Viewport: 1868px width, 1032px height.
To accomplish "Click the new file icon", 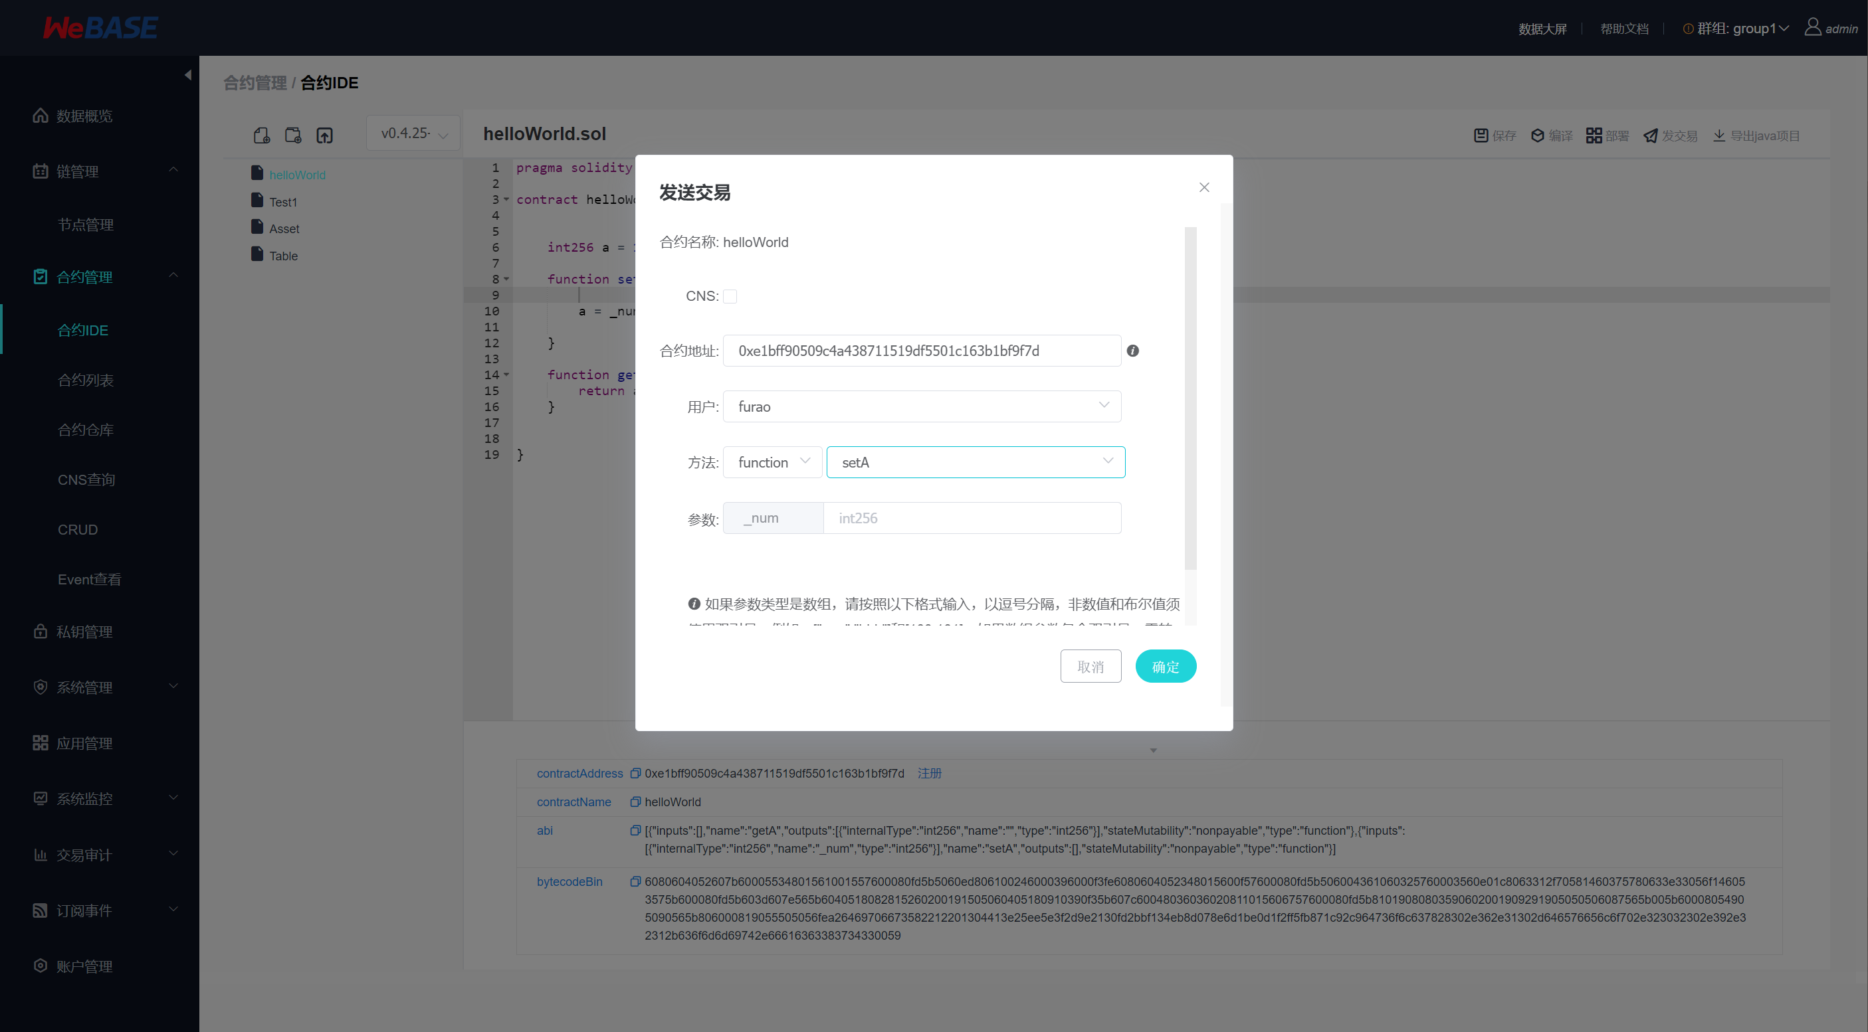I will (x=262, y=135).
